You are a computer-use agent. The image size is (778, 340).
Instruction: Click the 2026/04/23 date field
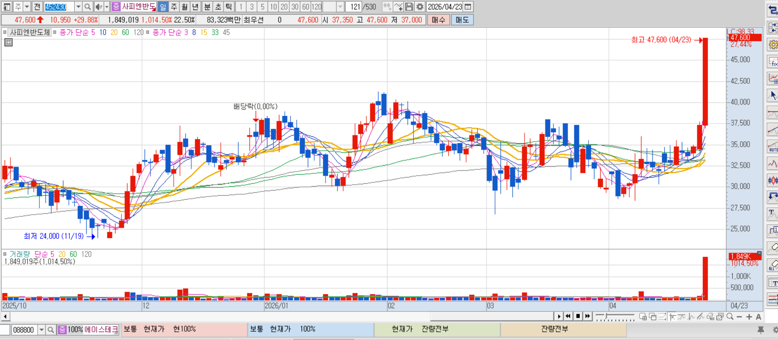pyautogui.click(x=445, y=7)
